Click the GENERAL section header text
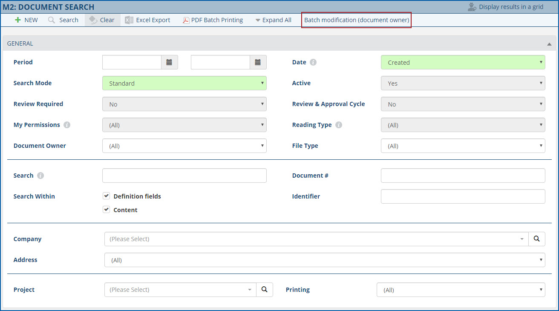559x311 pixels. 20,43
